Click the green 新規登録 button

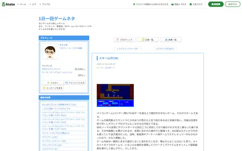[x=216, y=4]
